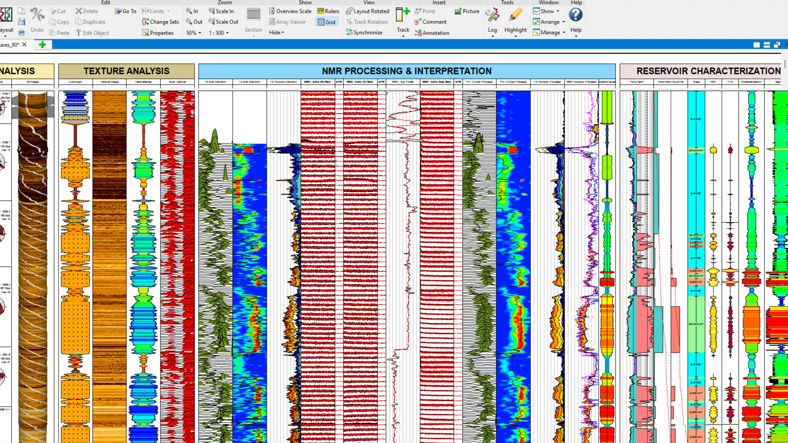
Task: Click the Go To tool
Action: [x=126, y=11]
